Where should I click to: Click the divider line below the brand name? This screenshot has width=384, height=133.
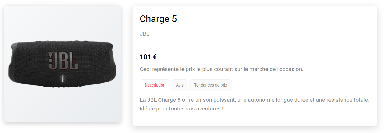point(255,45)
